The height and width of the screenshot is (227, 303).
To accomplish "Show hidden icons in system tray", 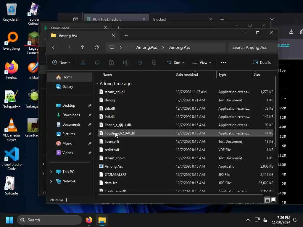I will 248,220.
